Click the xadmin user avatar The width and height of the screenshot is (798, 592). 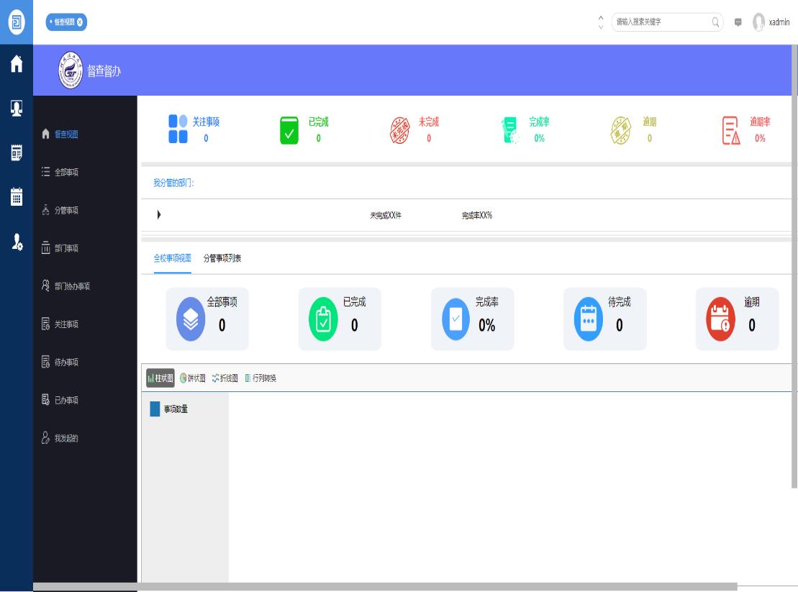pos(758,22)
